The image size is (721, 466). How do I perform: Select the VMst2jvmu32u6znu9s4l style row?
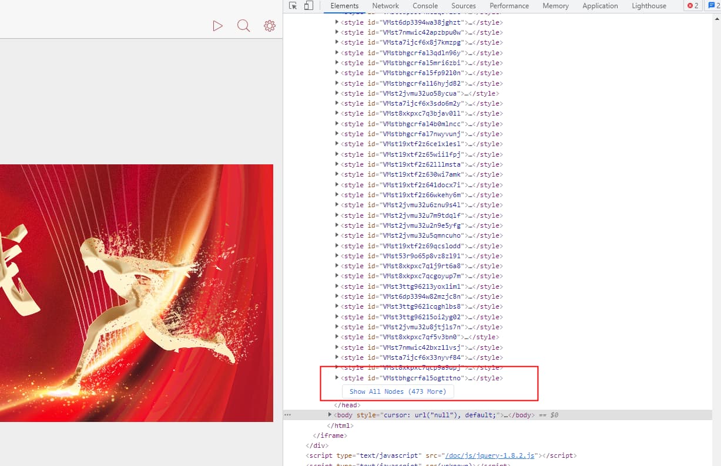coord(421,205)
